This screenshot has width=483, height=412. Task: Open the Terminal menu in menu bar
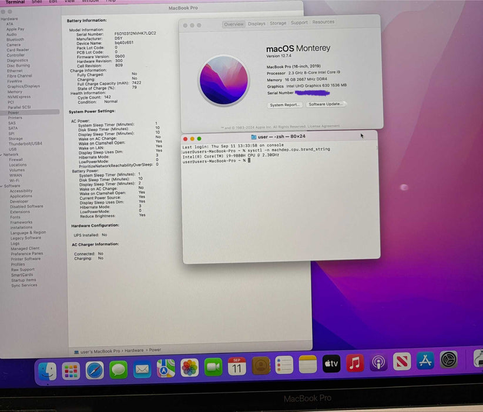[15, 2]
